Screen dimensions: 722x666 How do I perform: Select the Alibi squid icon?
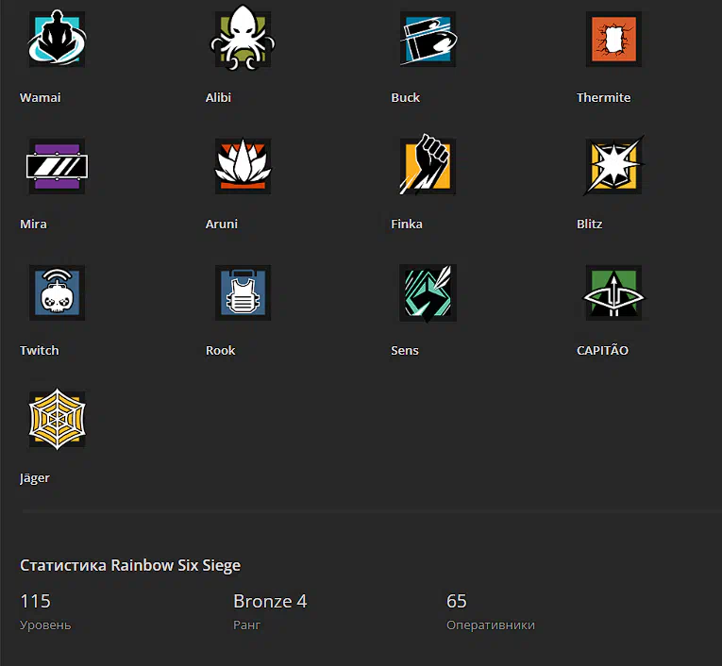coord(243,38)
